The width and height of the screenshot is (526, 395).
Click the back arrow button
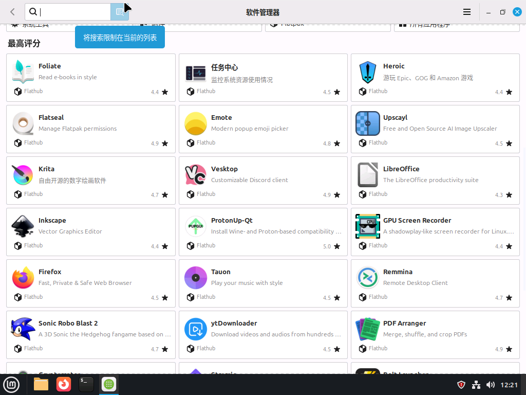12,12
